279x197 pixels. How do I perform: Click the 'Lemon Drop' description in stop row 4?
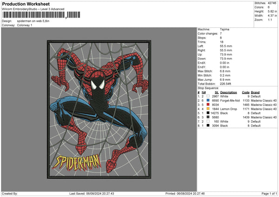point(228,109)
